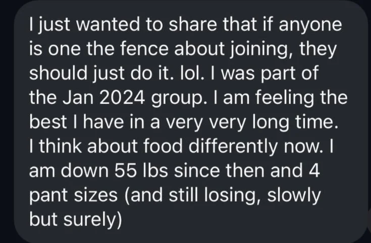This screenshot has height=243, width=371.
Task: Click the word "losing," in the message
Action: click(233, 197)
